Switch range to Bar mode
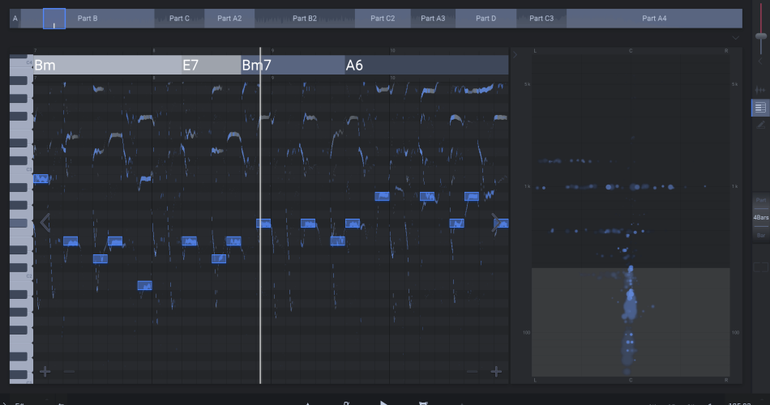770x405 pixels. click(x=760, y=235)
